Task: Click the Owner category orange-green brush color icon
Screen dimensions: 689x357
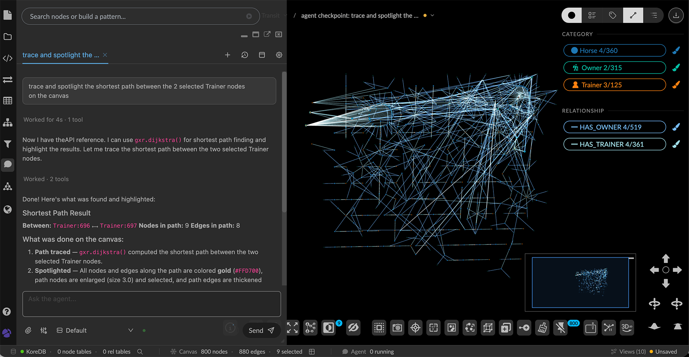Action: click(x=676, y=67)
